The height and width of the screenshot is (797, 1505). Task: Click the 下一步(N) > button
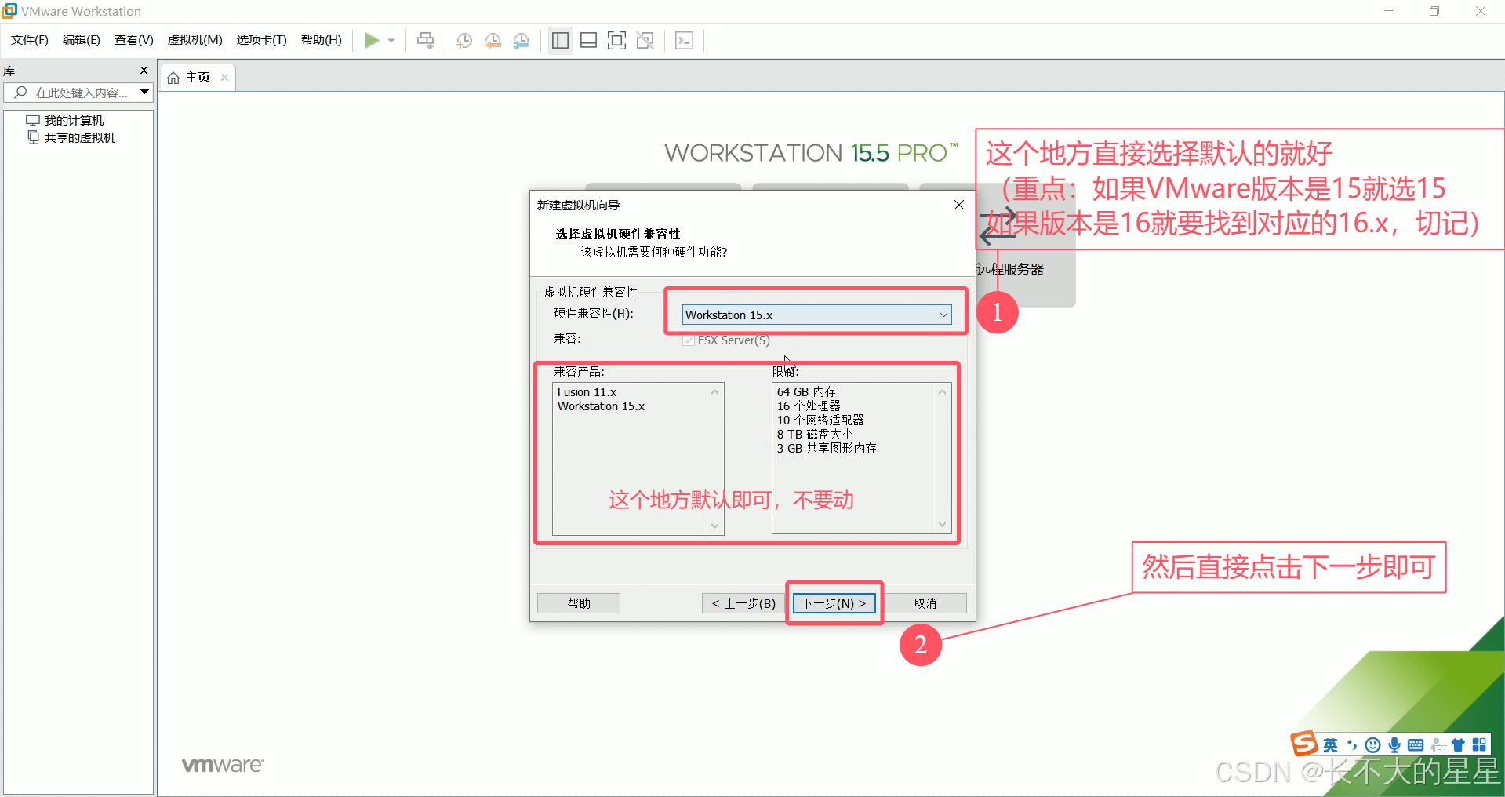coord(834,603)
